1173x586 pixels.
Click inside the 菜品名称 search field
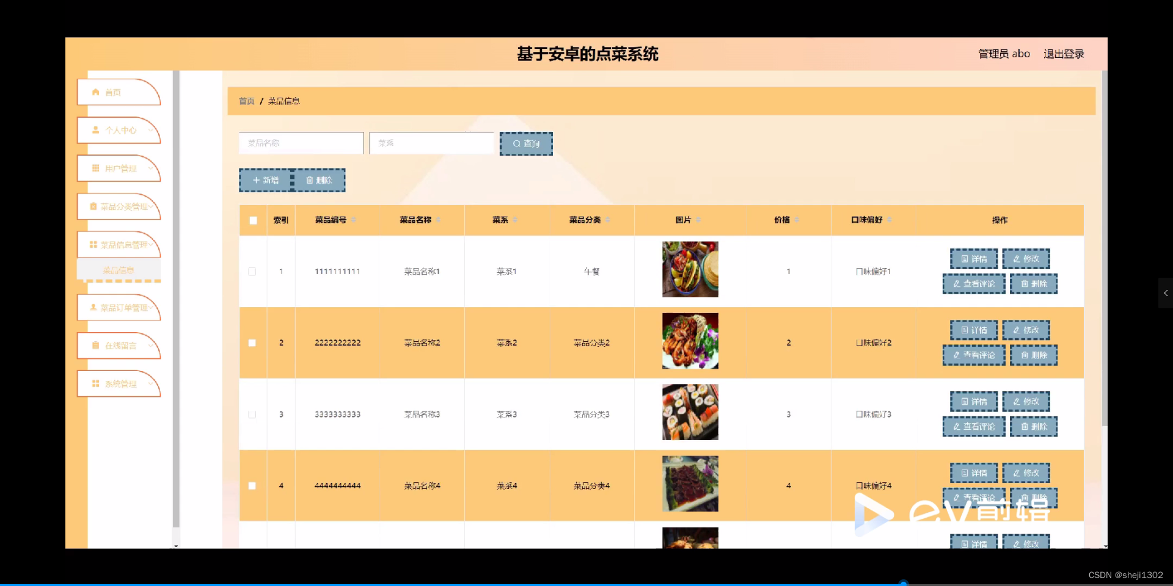tap(301, 143)
